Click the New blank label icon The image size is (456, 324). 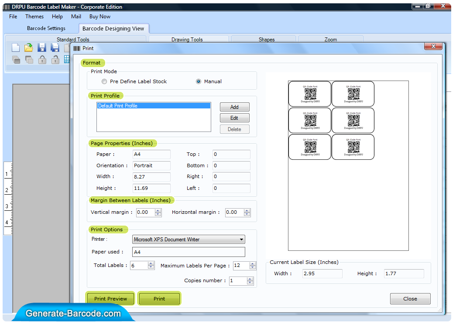16,47
